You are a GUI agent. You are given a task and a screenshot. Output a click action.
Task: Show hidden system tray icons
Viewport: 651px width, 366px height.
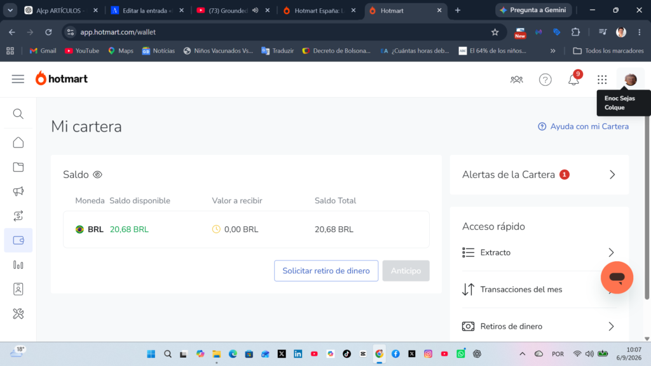523,354
